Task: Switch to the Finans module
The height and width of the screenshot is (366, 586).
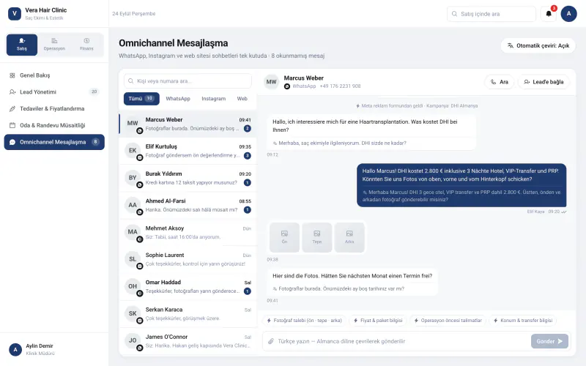Action: click(86, 45)
